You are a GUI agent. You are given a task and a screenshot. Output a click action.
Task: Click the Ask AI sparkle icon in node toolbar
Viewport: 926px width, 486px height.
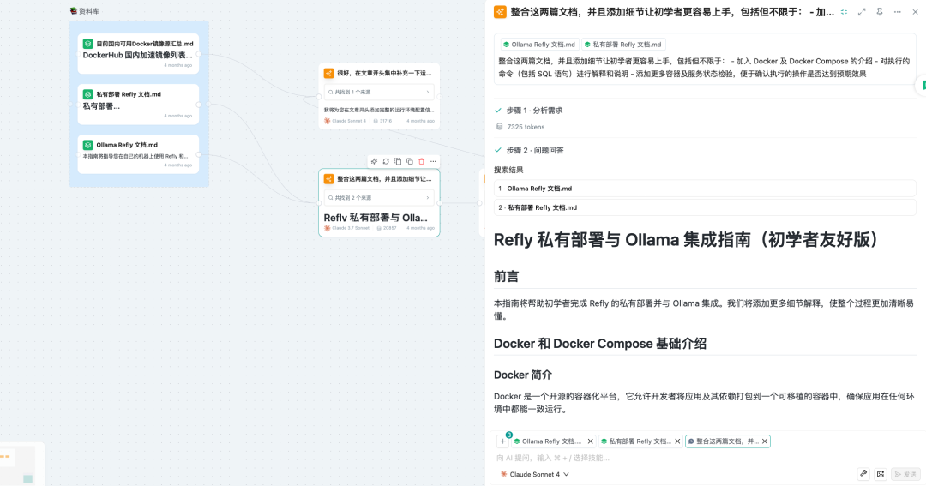(x=374, y=161)
